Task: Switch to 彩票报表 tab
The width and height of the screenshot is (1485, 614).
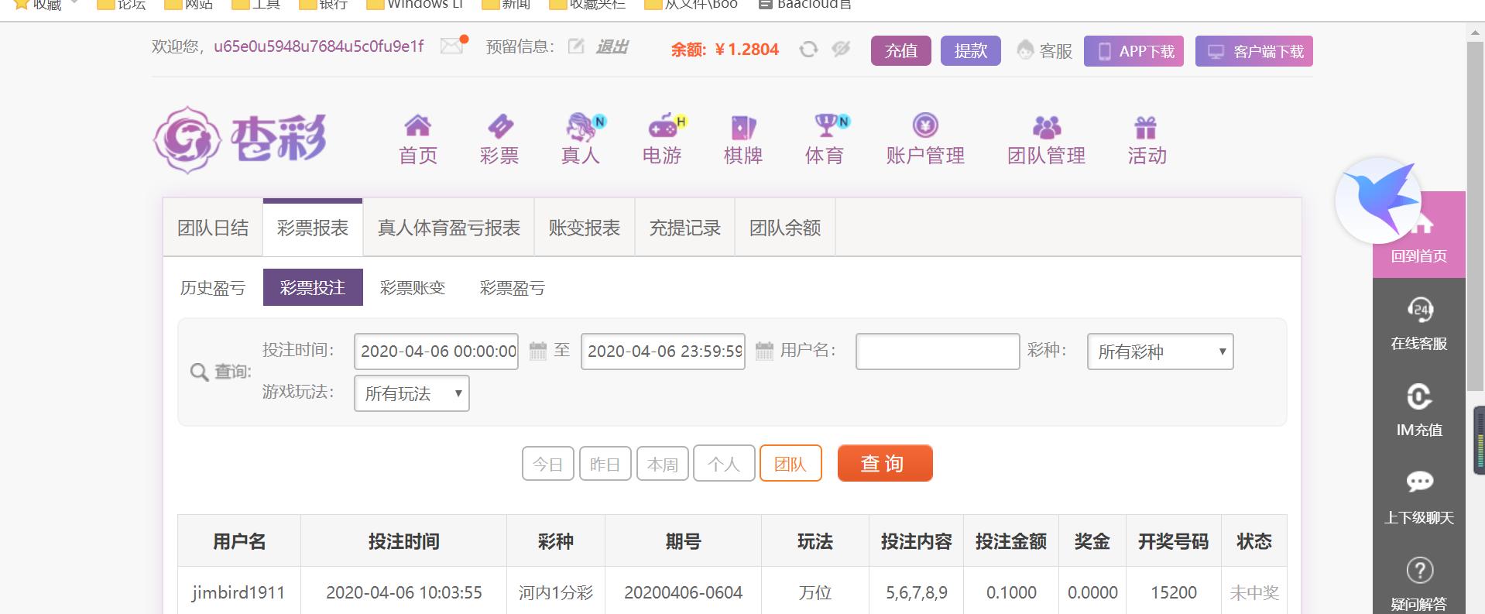Action: coord(313,228)
